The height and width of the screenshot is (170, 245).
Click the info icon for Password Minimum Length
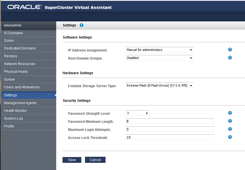[x=230, y=121]
